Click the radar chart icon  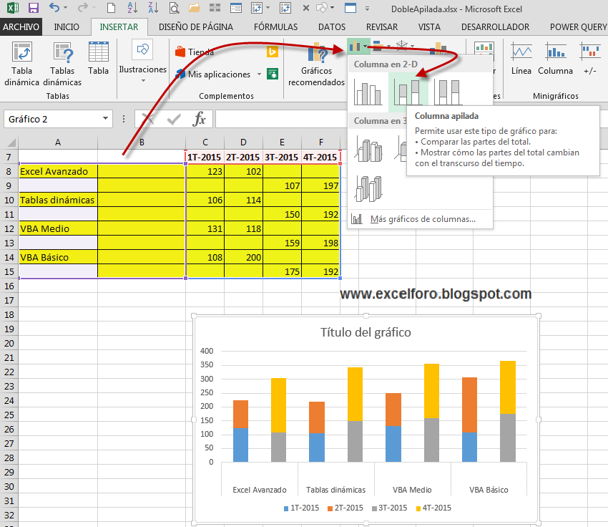point(402,46)
